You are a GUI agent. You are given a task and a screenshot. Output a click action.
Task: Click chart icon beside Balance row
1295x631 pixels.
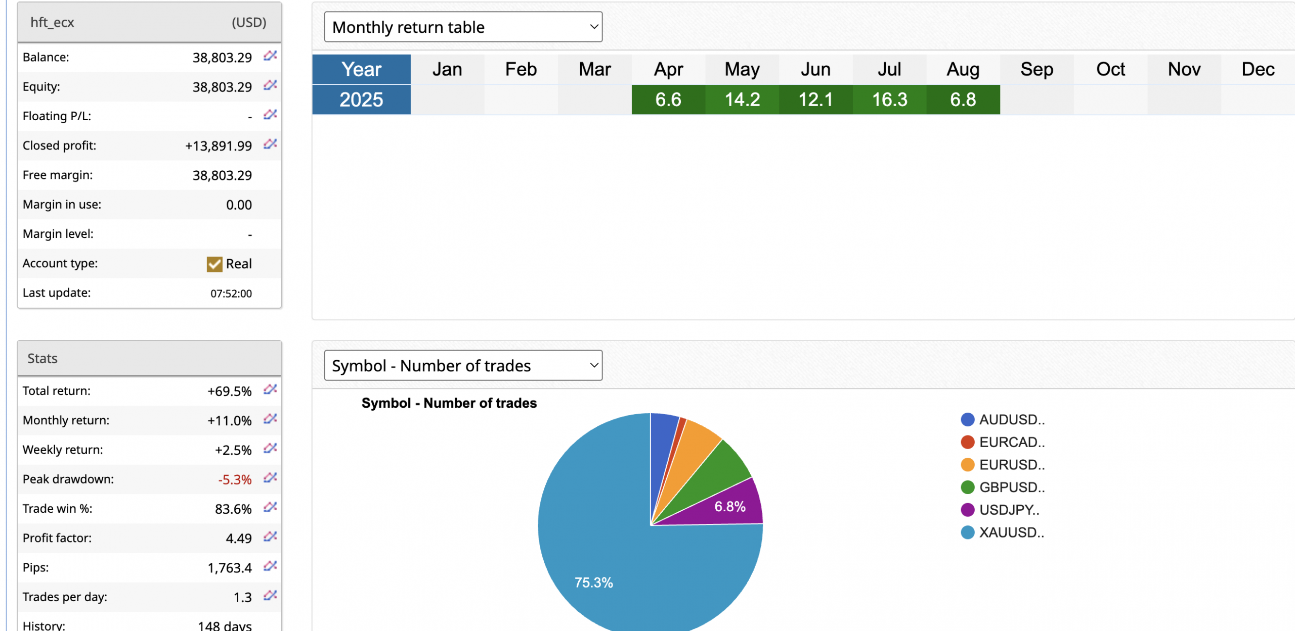[270, 56]
